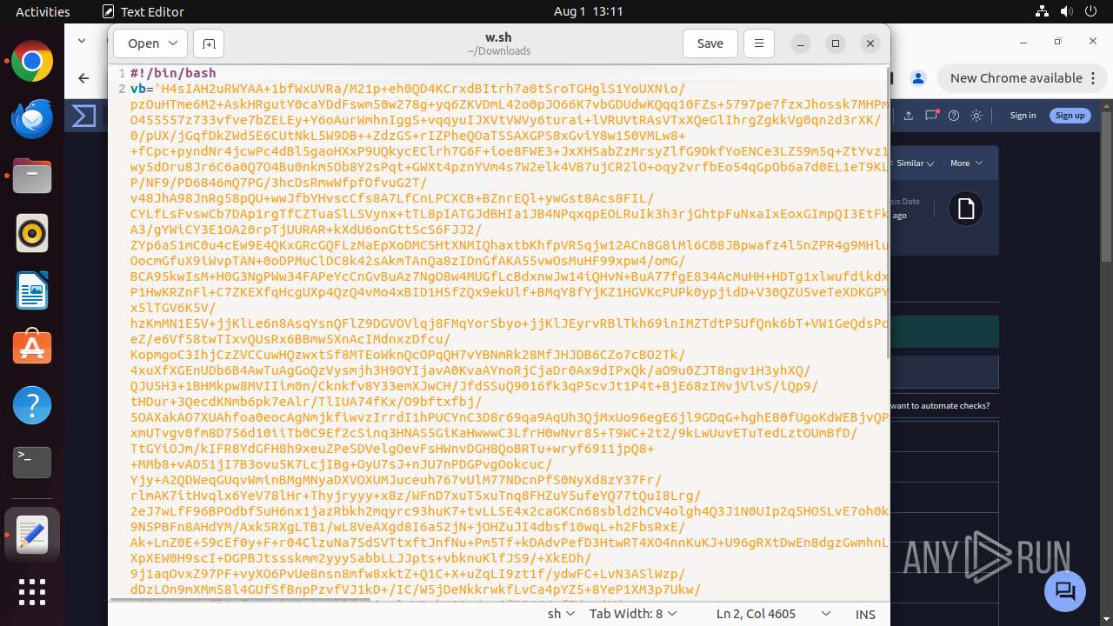
Task: Open Ubuntu Software store from the dock
Action: click(32, 348)
